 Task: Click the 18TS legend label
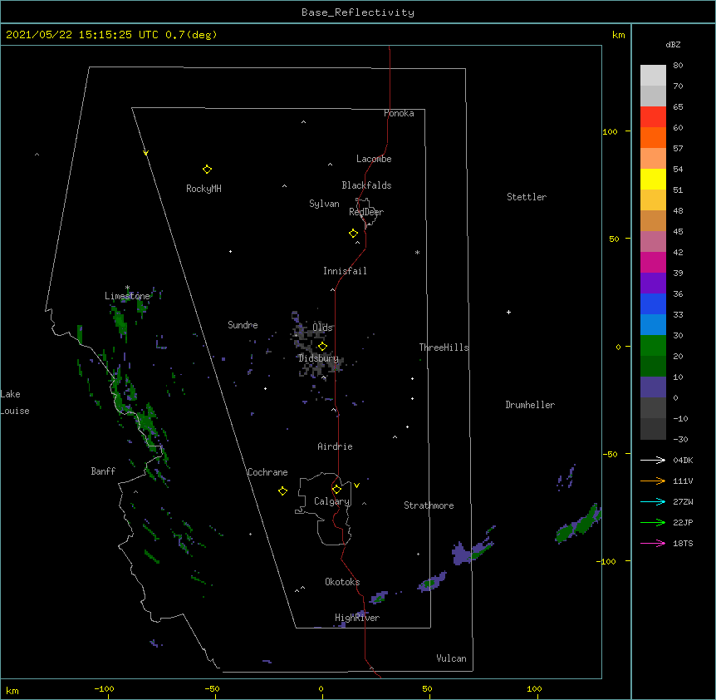[x=683, y=543]
